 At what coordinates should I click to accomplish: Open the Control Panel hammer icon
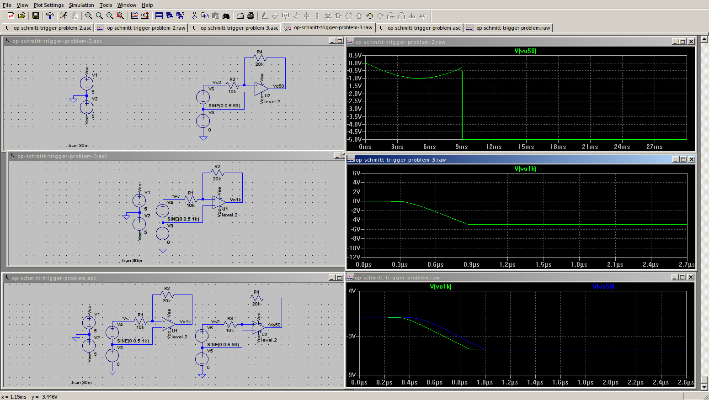[50, 16]
